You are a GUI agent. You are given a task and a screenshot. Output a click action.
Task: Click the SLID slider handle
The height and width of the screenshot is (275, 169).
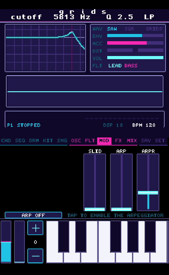pos(95,209)
